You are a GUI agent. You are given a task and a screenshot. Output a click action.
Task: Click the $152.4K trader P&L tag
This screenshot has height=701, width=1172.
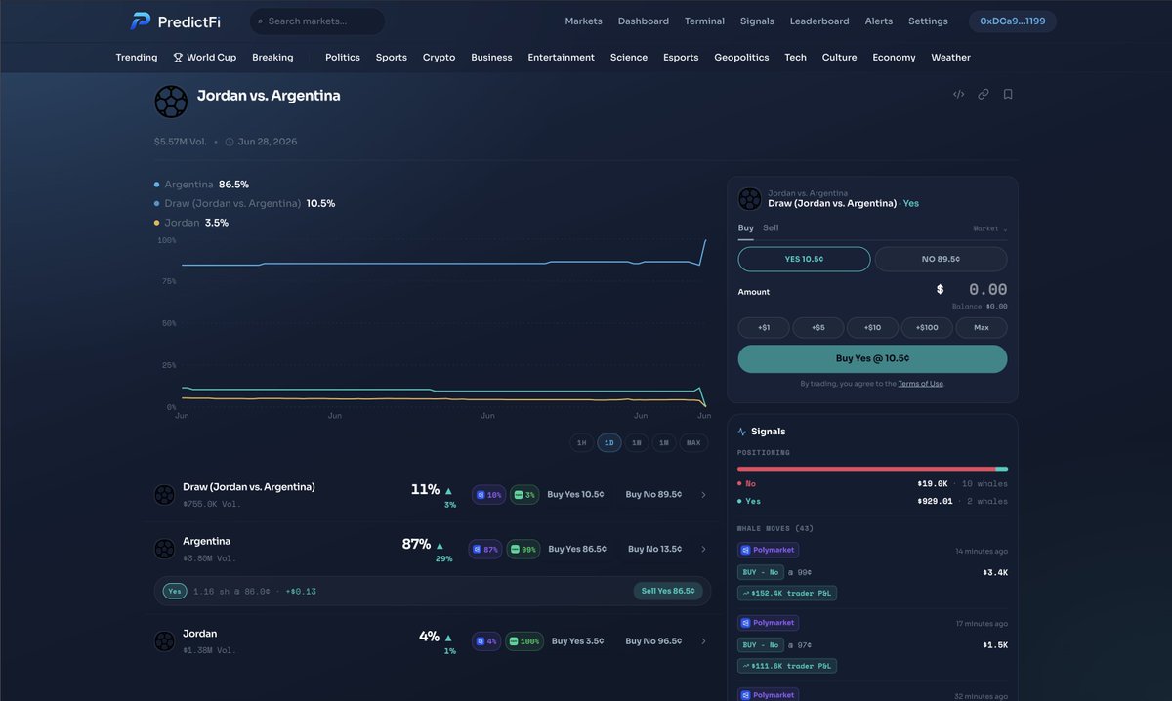[x=787, y=593]
